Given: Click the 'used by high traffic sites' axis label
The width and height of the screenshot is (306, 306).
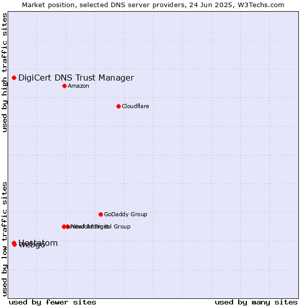Looking at the screenshot, I should (5, 72).
